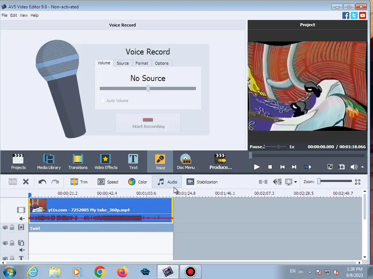Take a snapshot of the preview
The width and height of the screenshot is (373, 279).
tap(342, 167)
